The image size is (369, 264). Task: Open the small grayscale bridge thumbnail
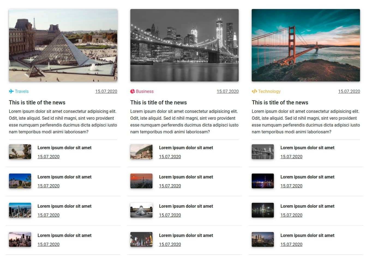[263, 152]
